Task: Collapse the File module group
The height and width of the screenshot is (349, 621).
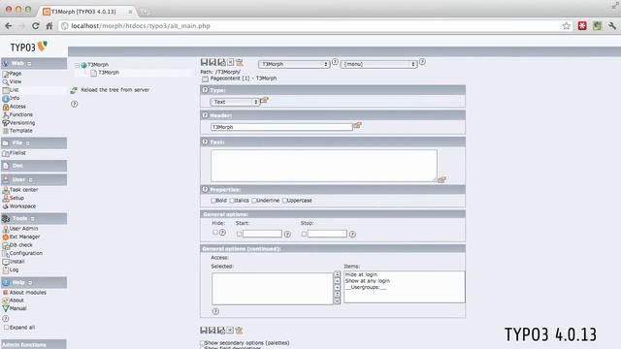Action: click(x=28, y=143)
